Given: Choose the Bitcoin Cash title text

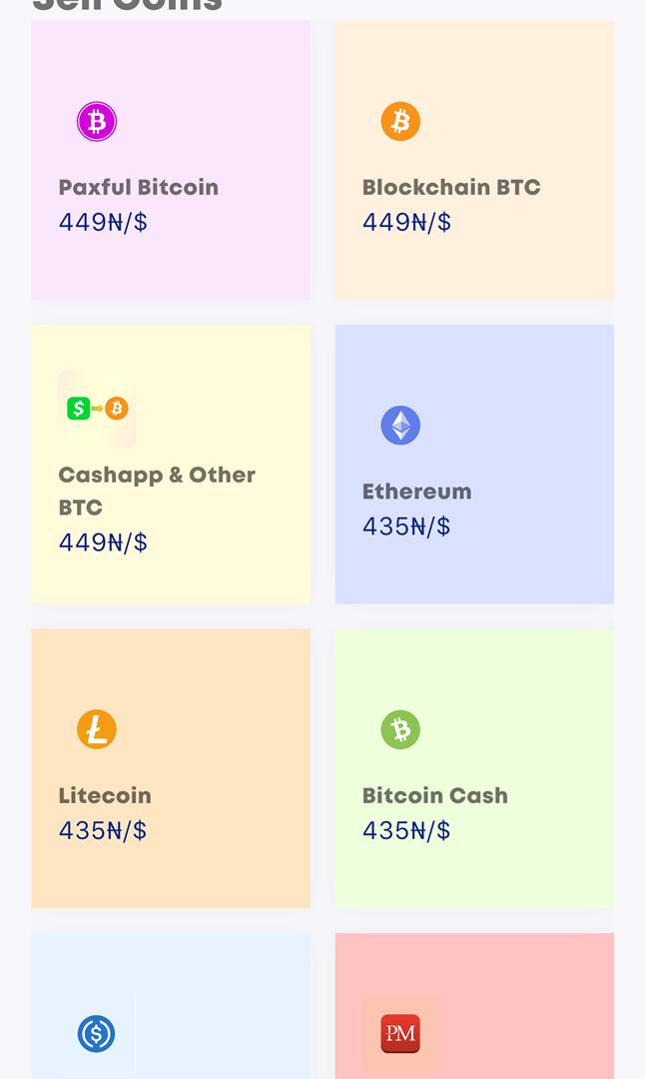Looking at the screenshot, I should pyautogui.click(x=434, y=795).
